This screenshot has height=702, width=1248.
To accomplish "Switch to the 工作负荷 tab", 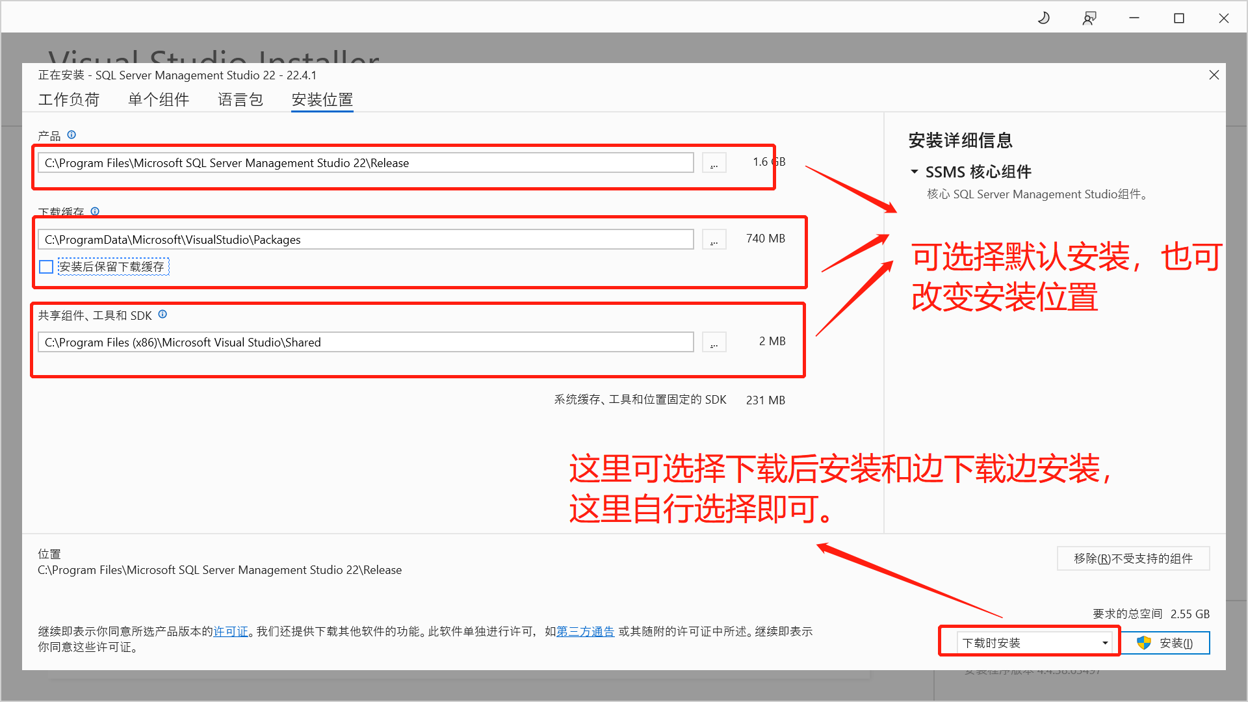I will [x=68, y=99].
